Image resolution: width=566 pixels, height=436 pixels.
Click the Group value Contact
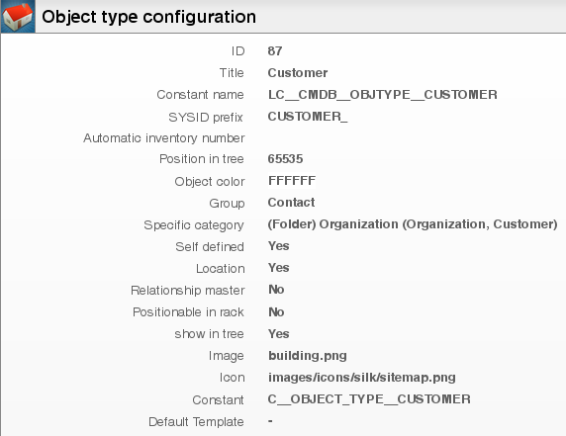coord(291,203)
